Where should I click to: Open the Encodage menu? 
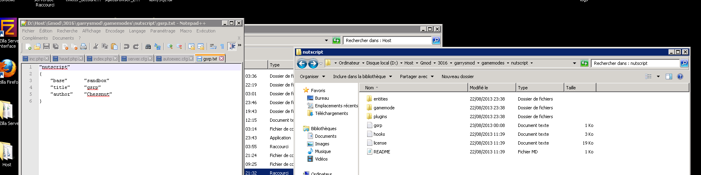click(x=115, y=31)
